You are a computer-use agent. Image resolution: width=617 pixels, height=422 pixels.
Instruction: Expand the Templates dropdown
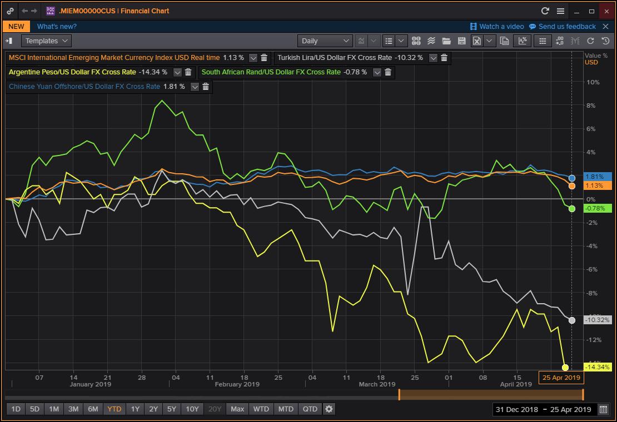coord(47,41)
